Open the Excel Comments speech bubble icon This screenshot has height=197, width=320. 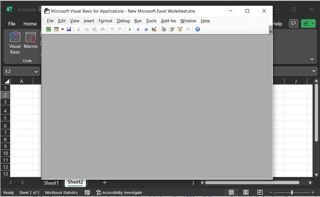click(294, 24)
